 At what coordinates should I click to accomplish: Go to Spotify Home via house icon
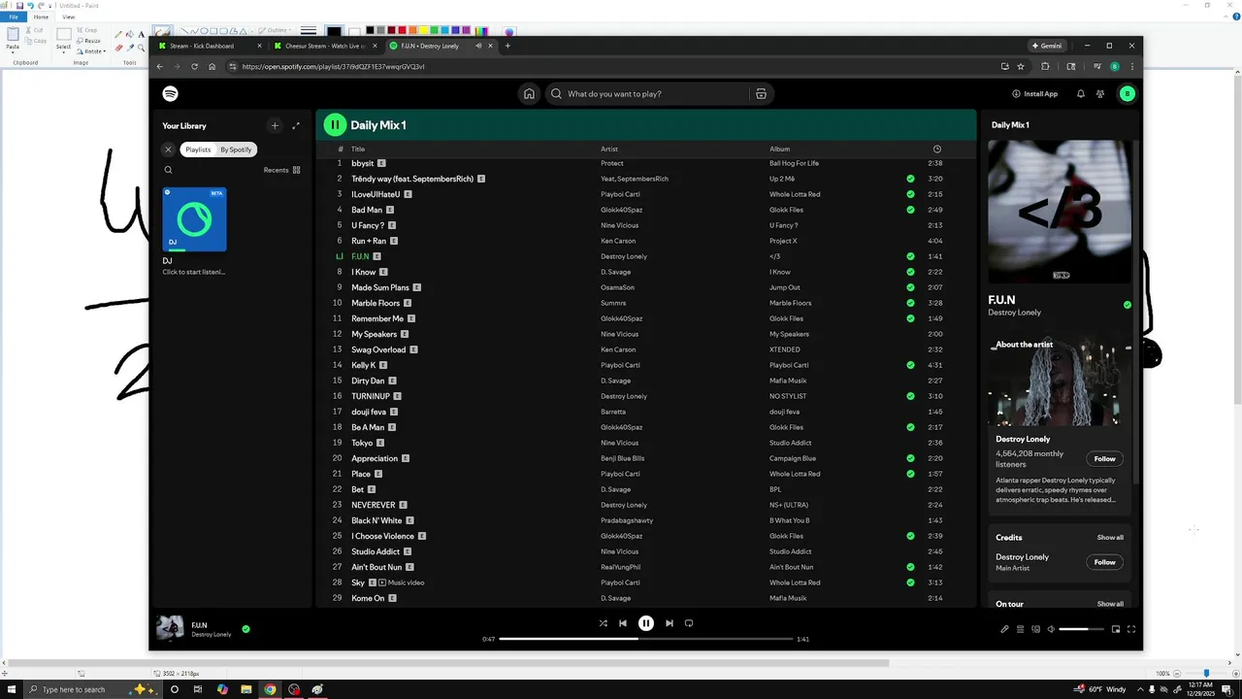[529, 94]
